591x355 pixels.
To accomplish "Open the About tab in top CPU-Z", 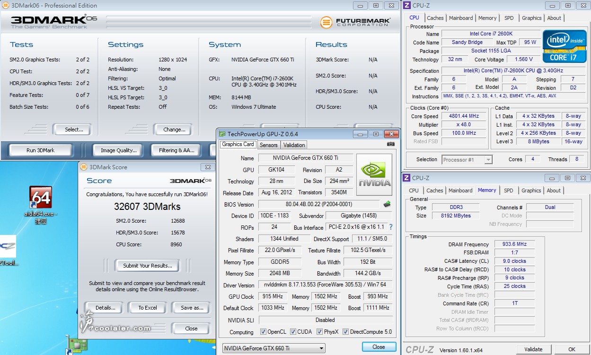I will [x=554, y=18].
